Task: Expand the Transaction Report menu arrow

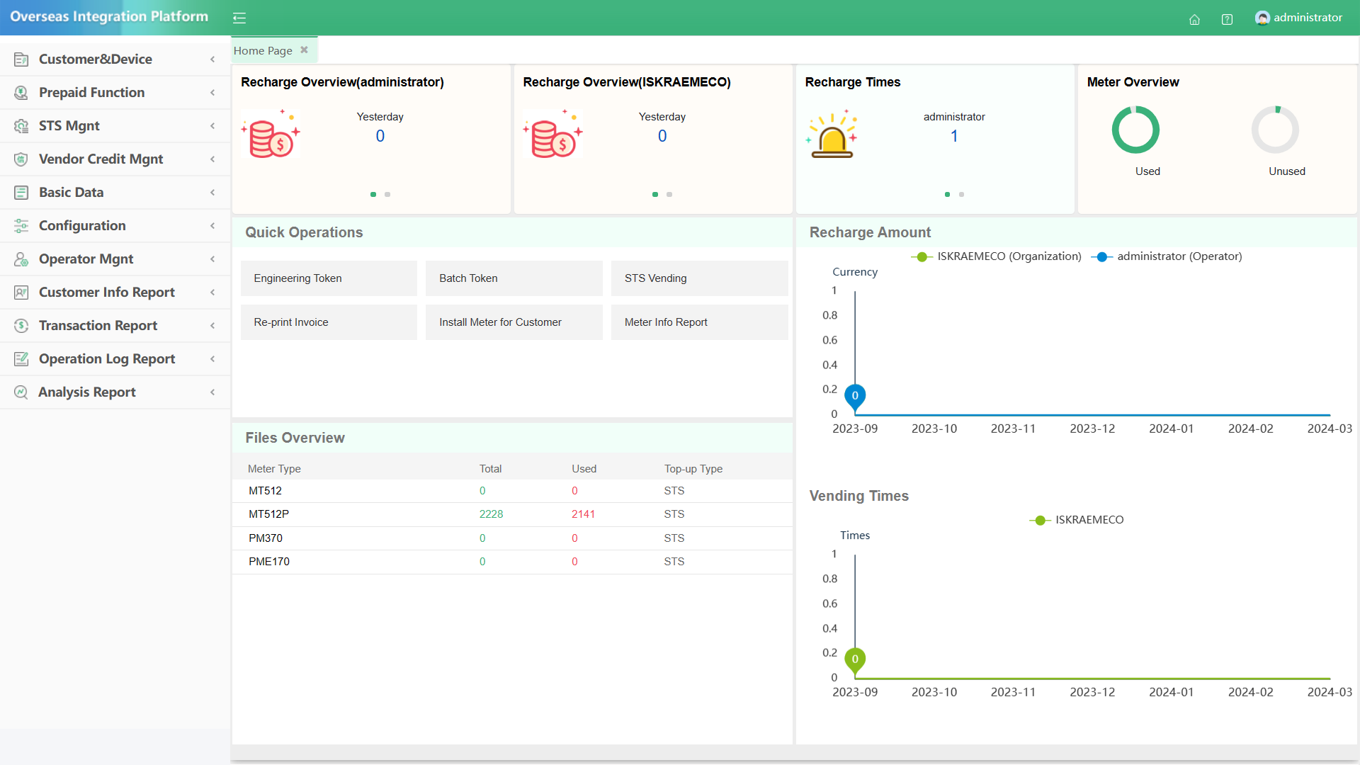Action: [x=212, y=326]
